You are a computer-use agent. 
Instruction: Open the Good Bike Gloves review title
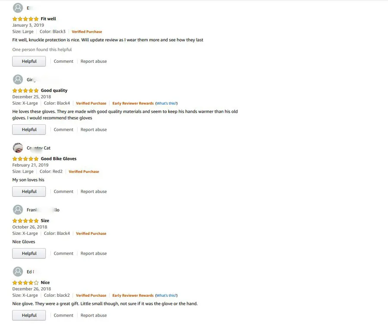(59, 159)
